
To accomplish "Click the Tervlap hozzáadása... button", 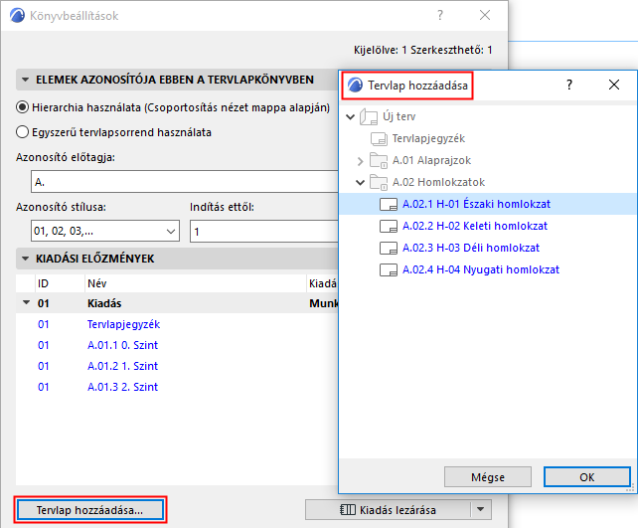I will (89, 510).
